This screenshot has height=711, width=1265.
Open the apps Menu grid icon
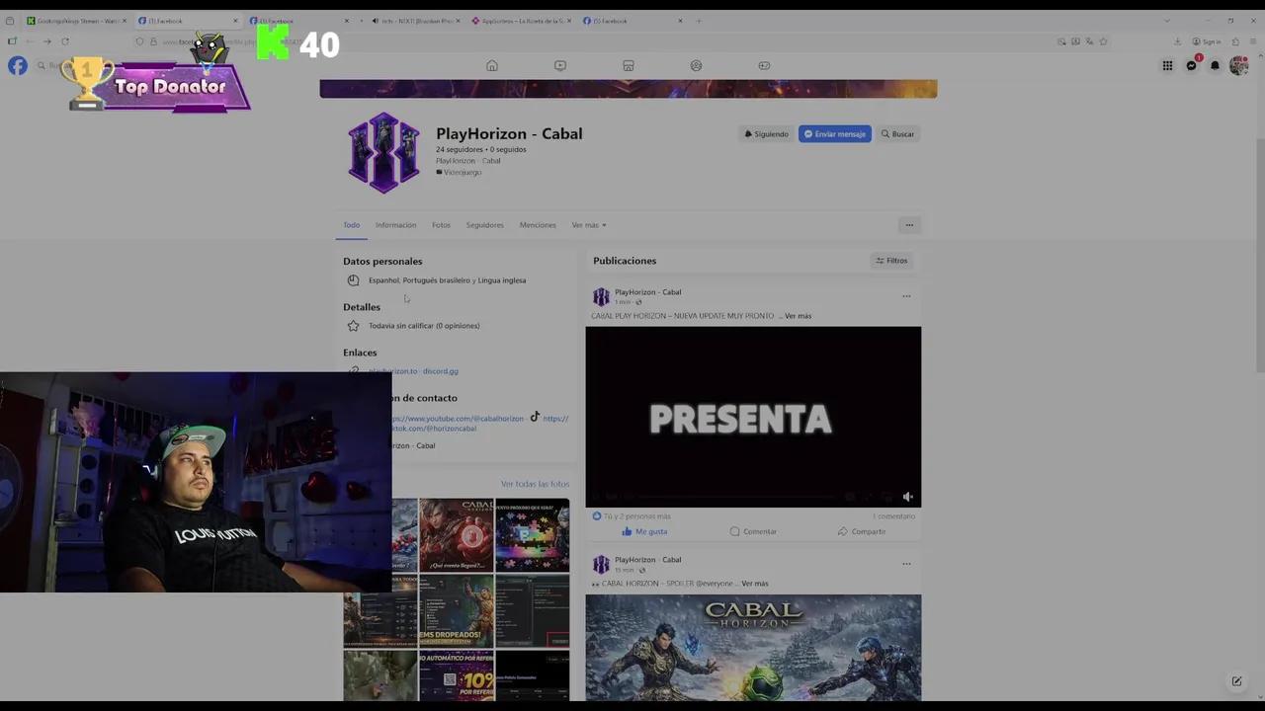1167,65
